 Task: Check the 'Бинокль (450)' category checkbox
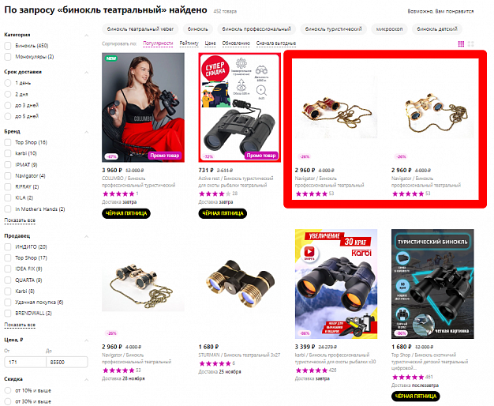(8, 46)
